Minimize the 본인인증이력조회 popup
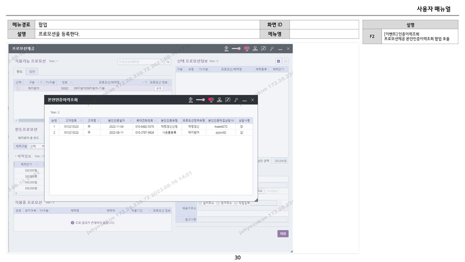This screenshot has height=262, width=465. coord(245,100)
